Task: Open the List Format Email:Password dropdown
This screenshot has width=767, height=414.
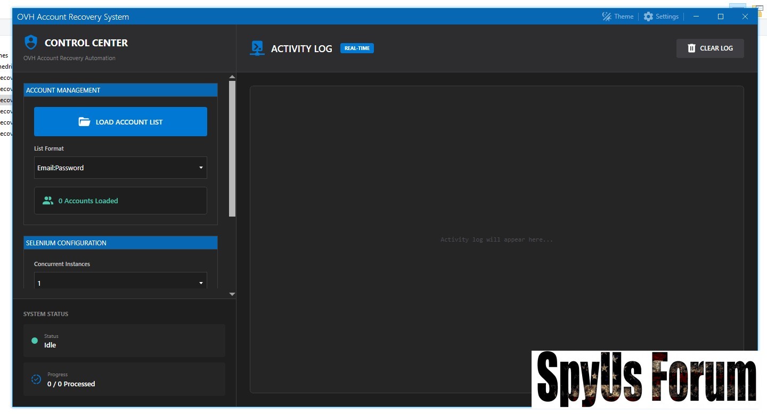Action: tap(120, 168)
